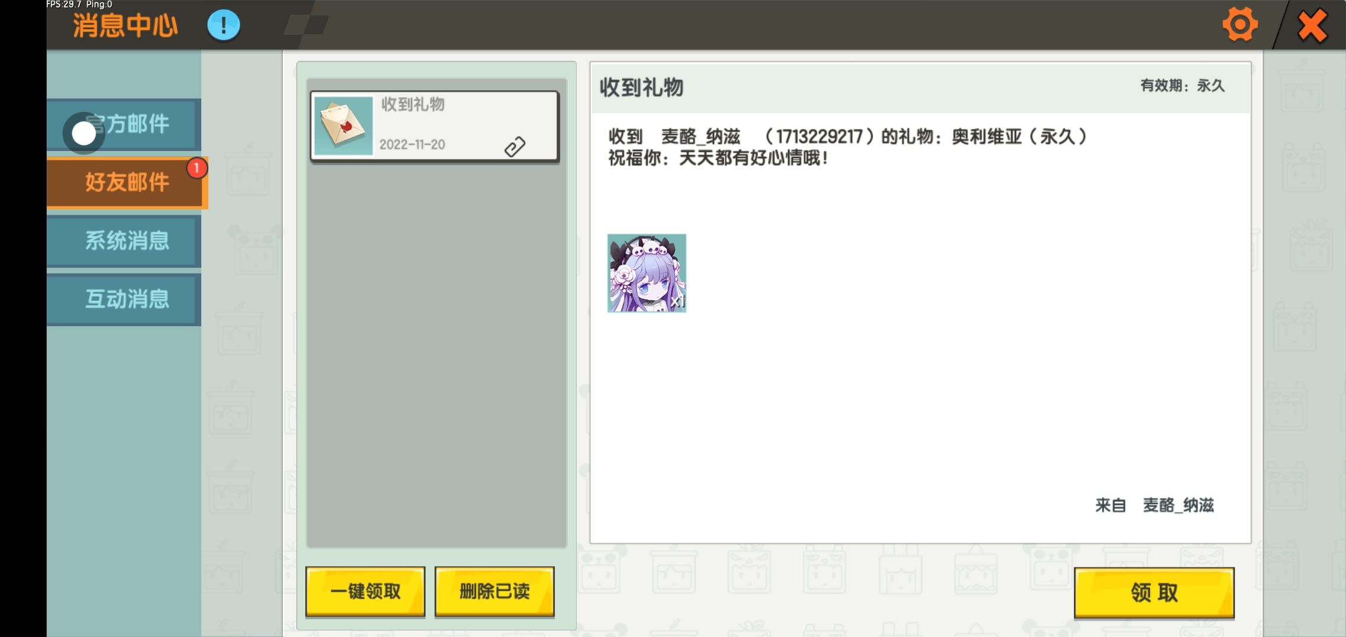Select the 收到礼物 mail dated 2022-11-20

tap(435, 126)
